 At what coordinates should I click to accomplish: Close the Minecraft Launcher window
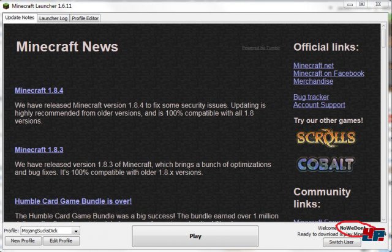[x=379, y=4]
